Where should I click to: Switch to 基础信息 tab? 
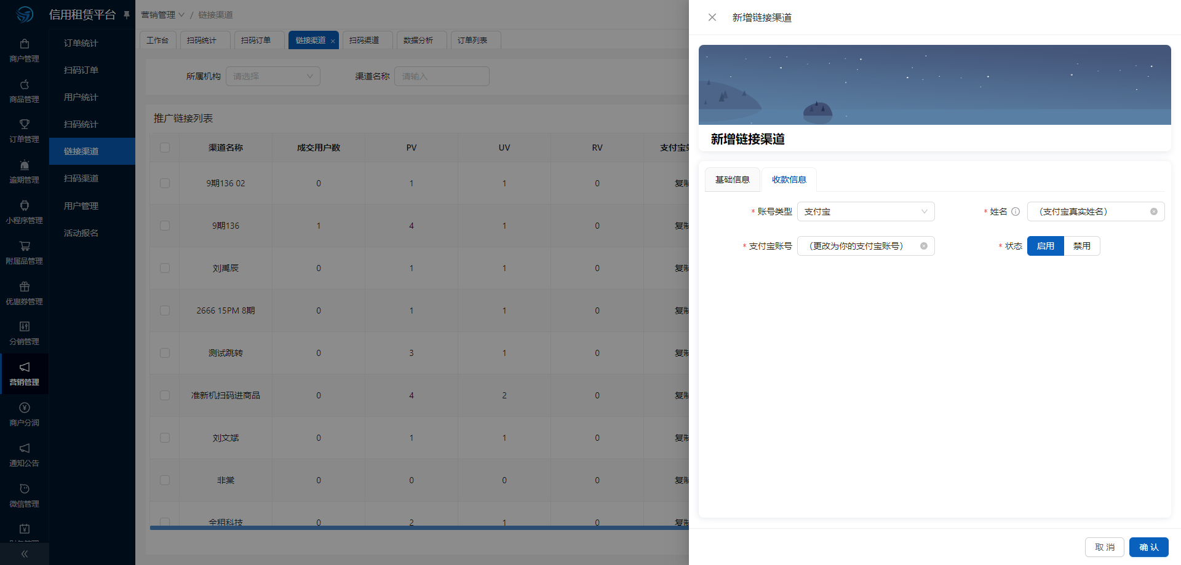[x=733, y=180]
